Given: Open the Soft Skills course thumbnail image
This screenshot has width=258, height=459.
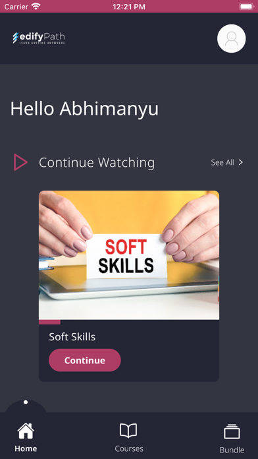Looking at the screenshot, I should pos(129,255).
